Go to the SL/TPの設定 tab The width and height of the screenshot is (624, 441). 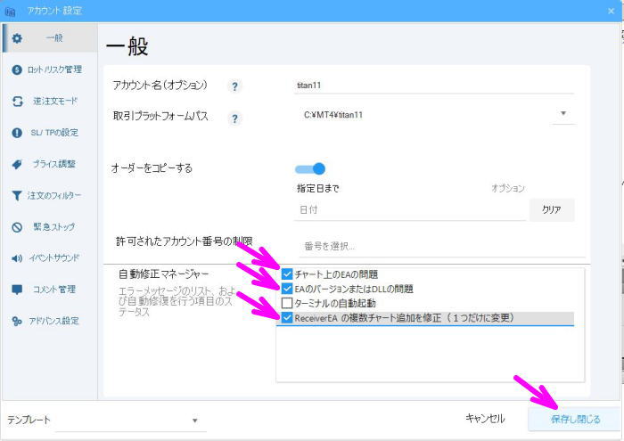[50, 133]
